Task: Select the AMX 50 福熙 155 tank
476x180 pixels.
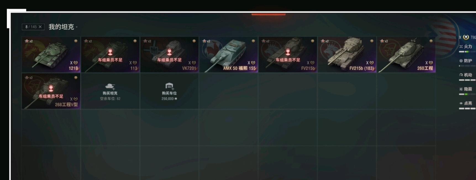Action: point(228,55)
